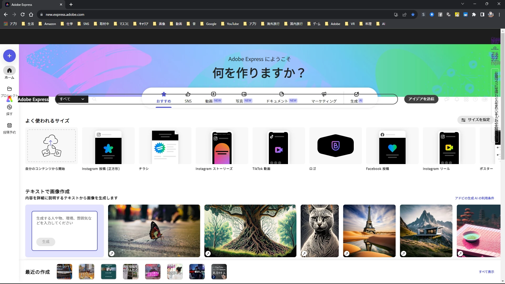505x284 pixels.
Task: Click the text-to-image prompt input field
Action: tap(64, 223)
